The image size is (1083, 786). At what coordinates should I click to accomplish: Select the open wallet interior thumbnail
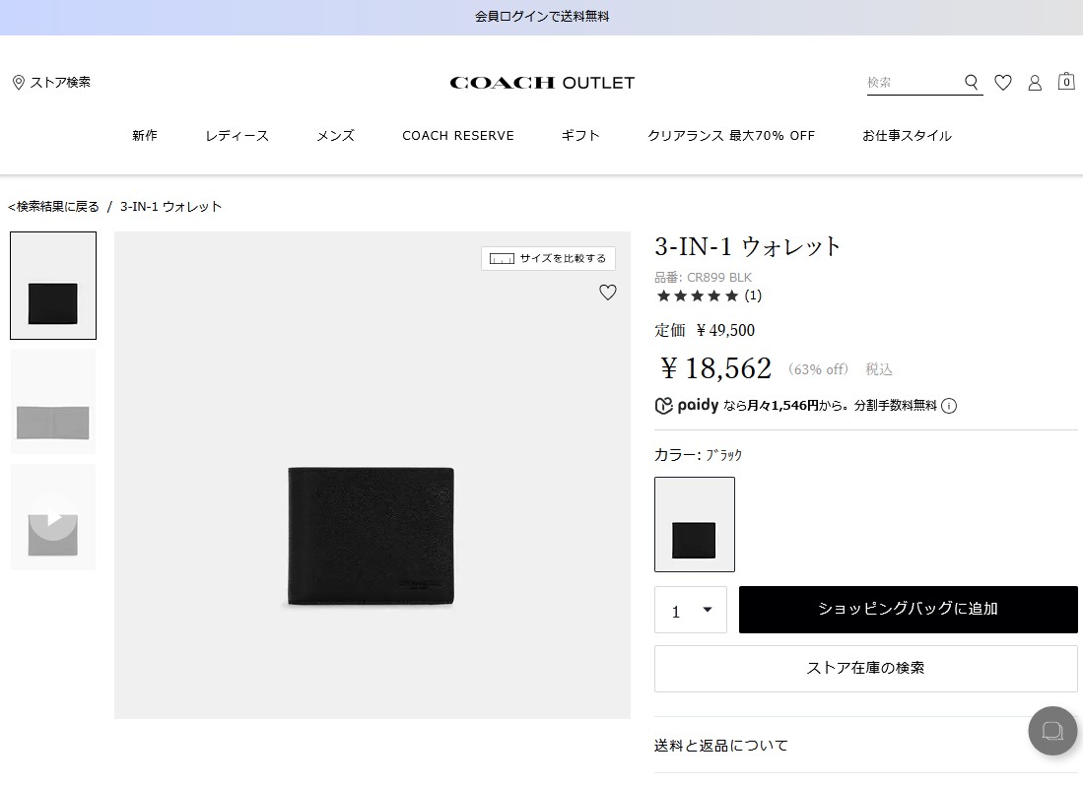click(x=53, y=402)
